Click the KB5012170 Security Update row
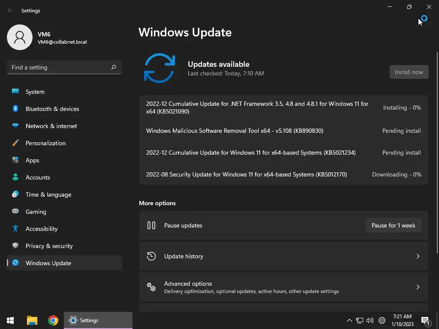The height and width of the screenshot is (329, 439). coord(284,174)
